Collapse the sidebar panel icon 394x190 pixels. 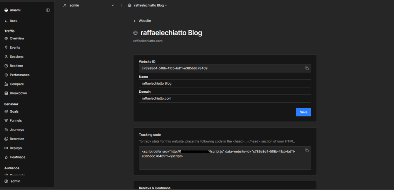coord(48,10)
